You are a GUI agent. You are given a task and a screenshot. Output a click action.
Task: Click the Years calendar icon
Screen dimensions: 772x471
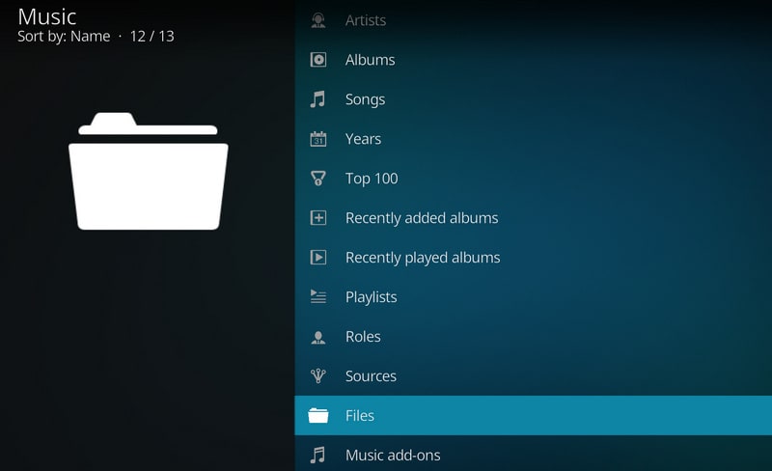[318, 139]
